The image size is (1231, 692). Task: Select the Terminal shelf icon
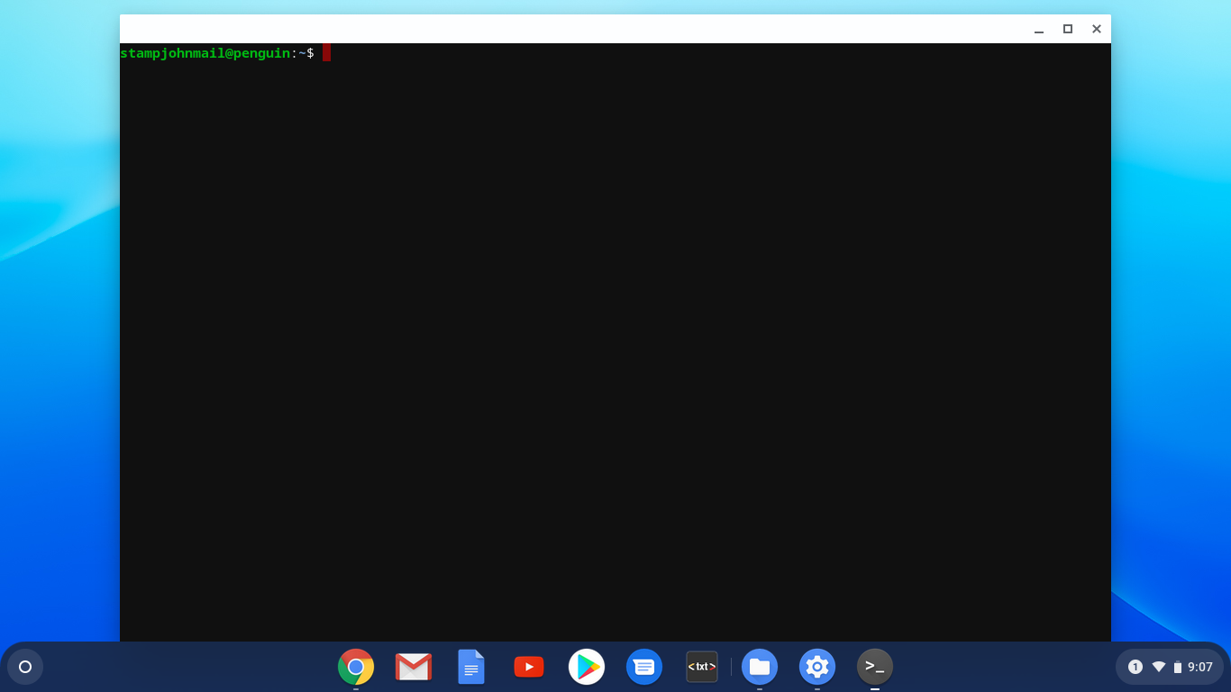click(x=875, y=667)
